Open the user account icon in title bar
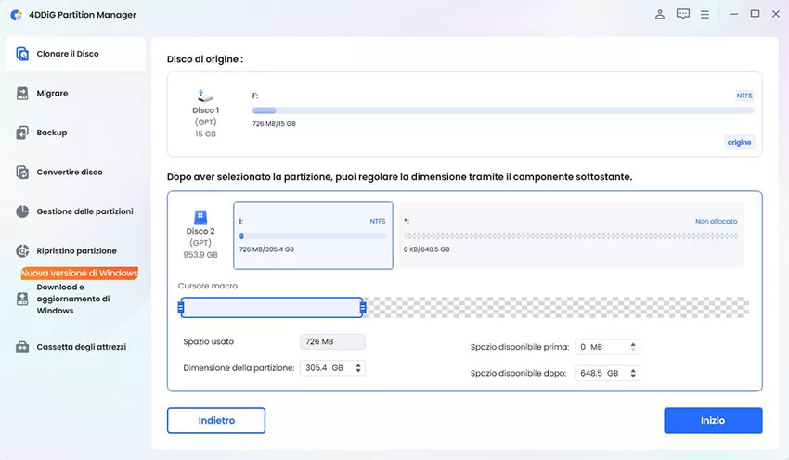 [660, 14]
